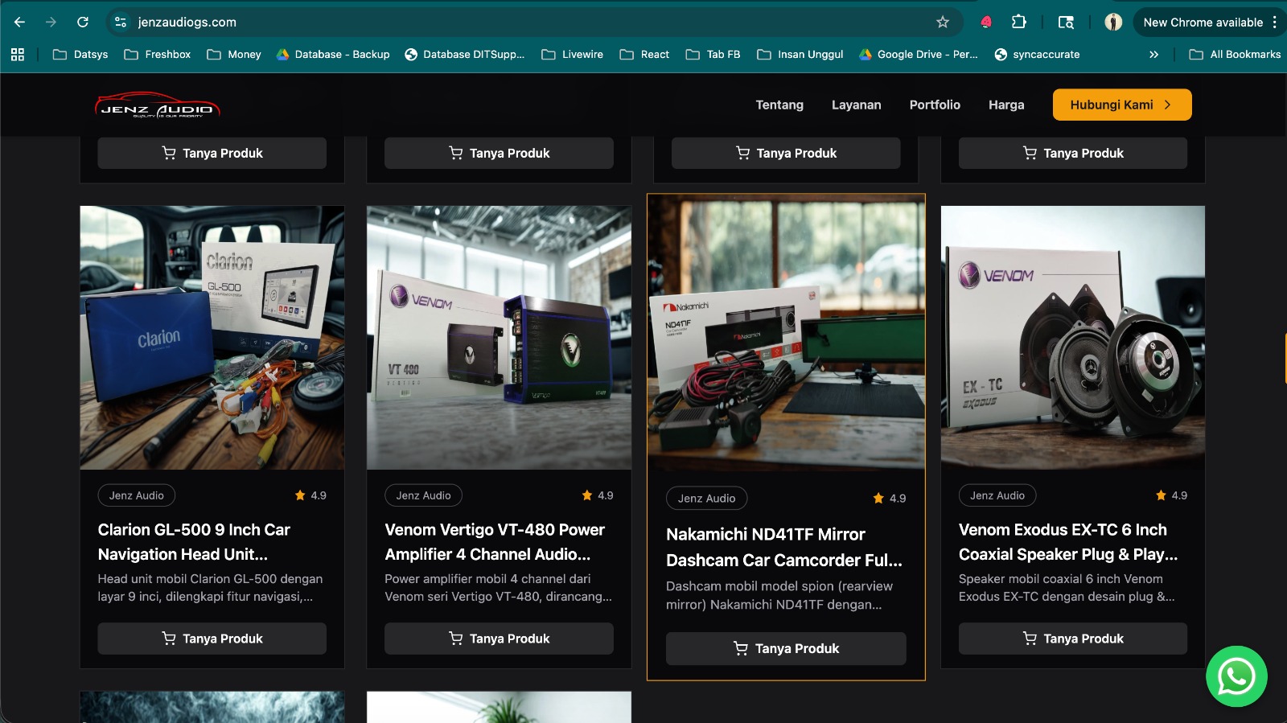Open site information icon in address bar

(x=121, y=23)
